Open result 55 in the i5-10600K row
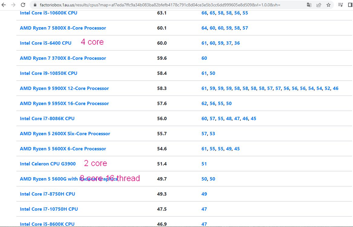This screenshot has height=227, width=353. coord(245,13)
